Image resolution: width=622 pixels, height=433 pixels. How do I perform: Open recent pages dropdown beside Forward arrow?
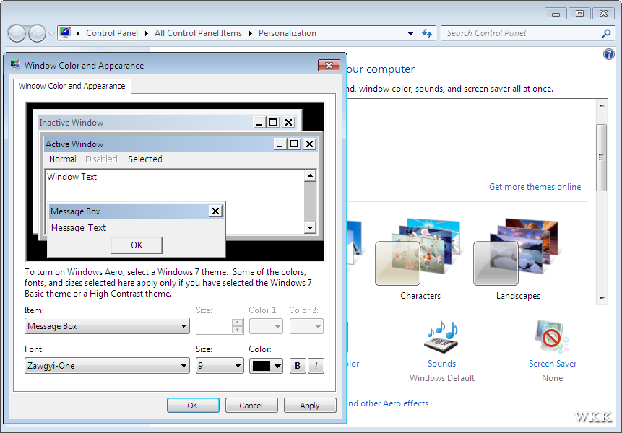click(51, 34)
